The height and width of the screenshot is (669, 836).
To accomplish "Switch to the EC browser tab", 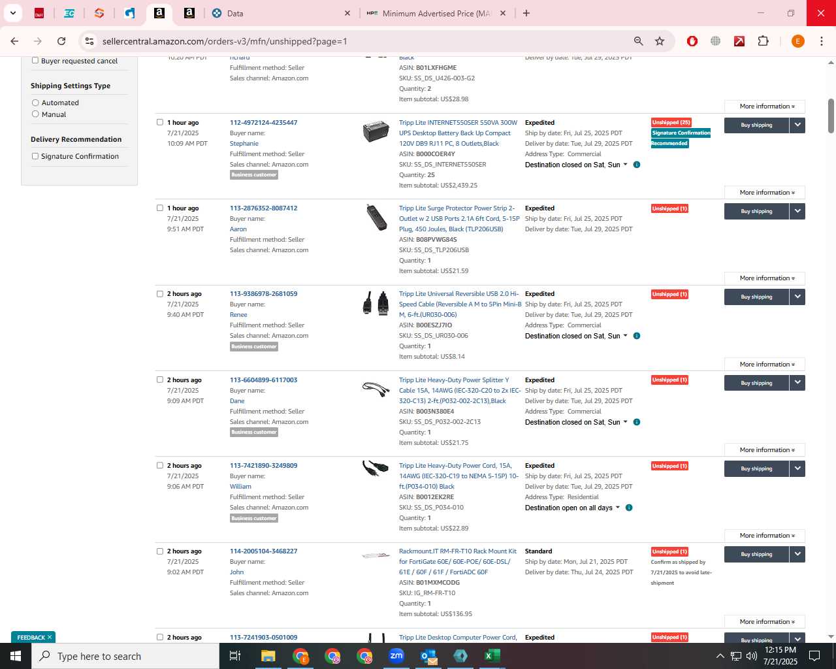I will (69, 13).
